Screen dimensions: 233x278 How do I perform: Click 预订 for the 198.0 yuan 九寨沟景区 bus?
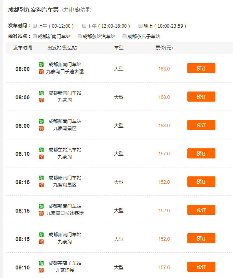tap(201, 125)
